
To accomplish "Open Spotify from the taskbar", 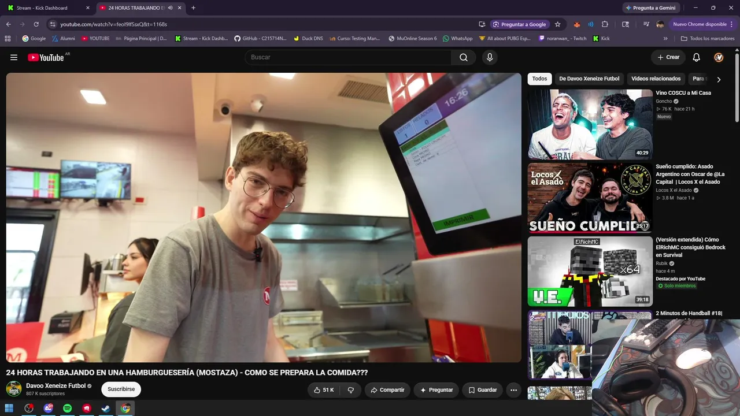I will (67, 408).
